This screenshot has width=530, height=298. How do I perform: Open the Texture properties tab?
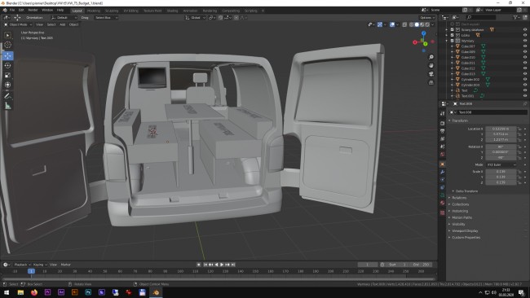tap(443, 213)
